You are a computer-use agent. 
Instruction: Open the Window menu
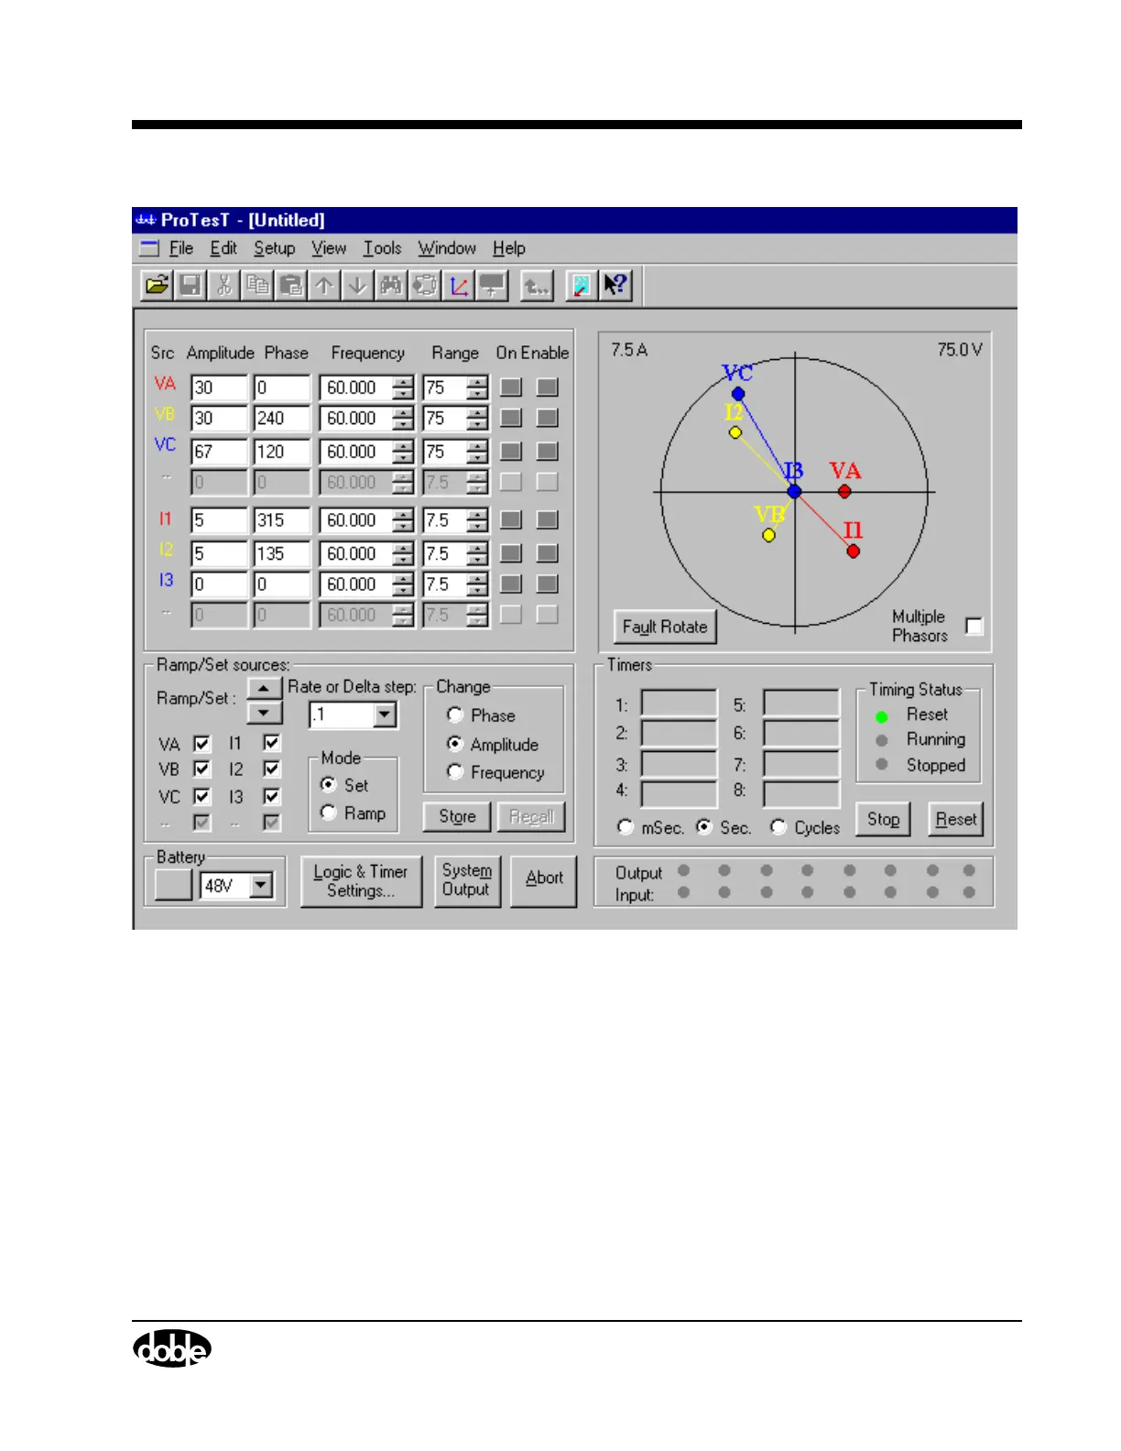click(447, 248)
